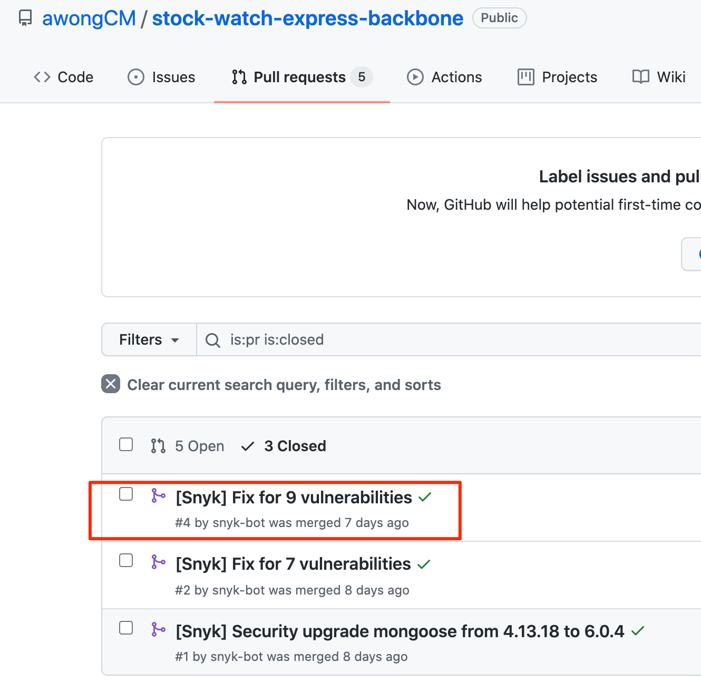The width and height of the screenshot is (701, 682).
Task: Click the repository icon beside awongCM
Action: [25, 18]
